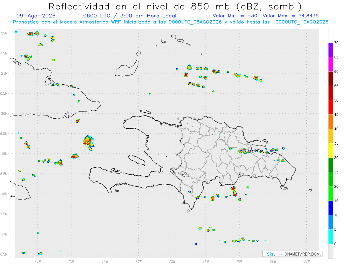Screen dimensions: 344x265
Task: Click the 'Valor Min. = -30' text
Action: (x=236, y=16)
